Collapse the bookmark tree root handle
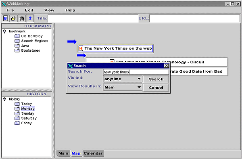 point(4,31)
